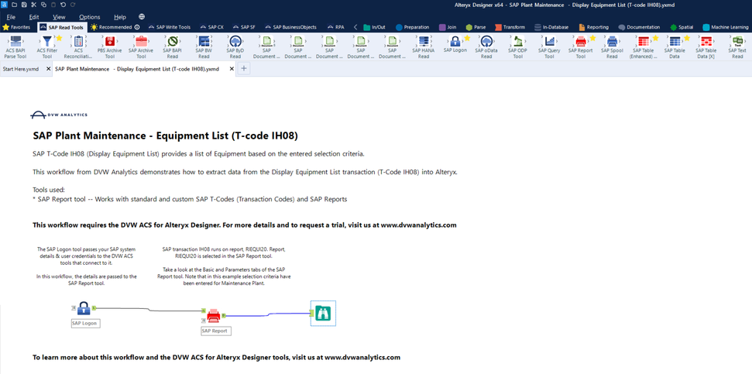Viewport: 752px width, 374px height.
Task: Close the SAP Plant Maintenance workflow tab
Action: point(232,69)
